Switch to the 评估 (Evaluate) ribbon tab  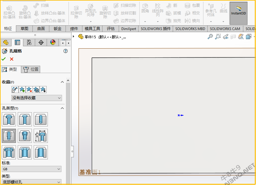pos(111,29)
